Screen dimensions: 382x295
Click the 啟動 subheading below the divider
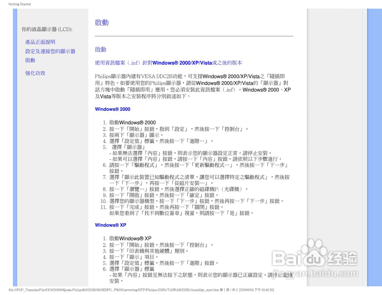(101, 50)
